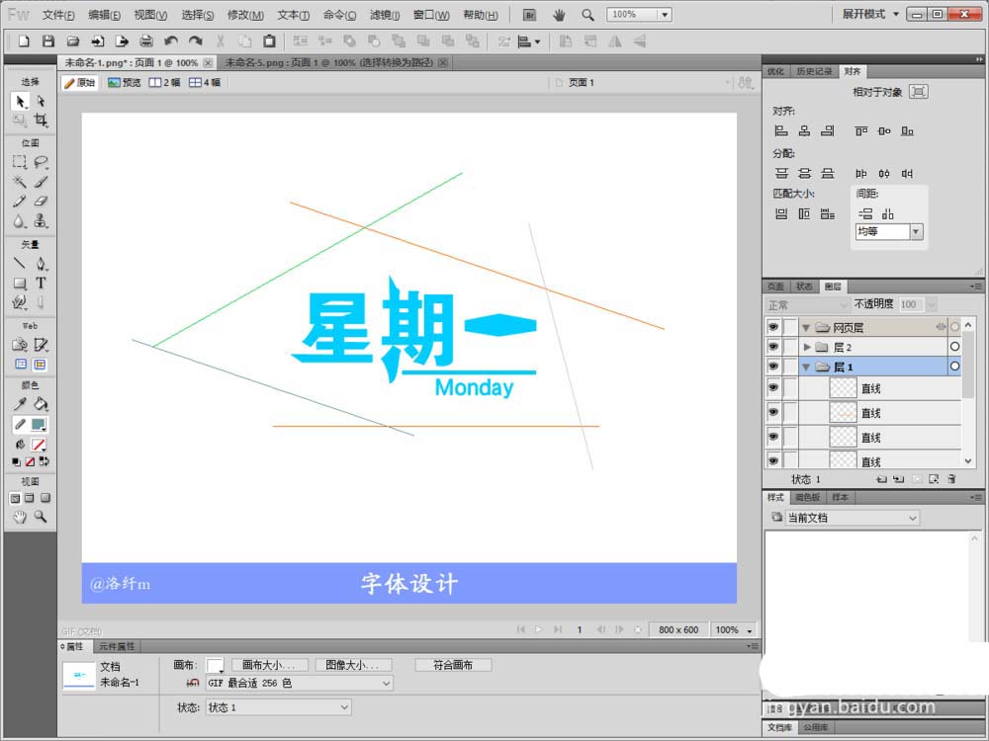Click the 符合画布 button
Image resolution: width=989 pixels, height=741 pixels.
coord(453,665)
